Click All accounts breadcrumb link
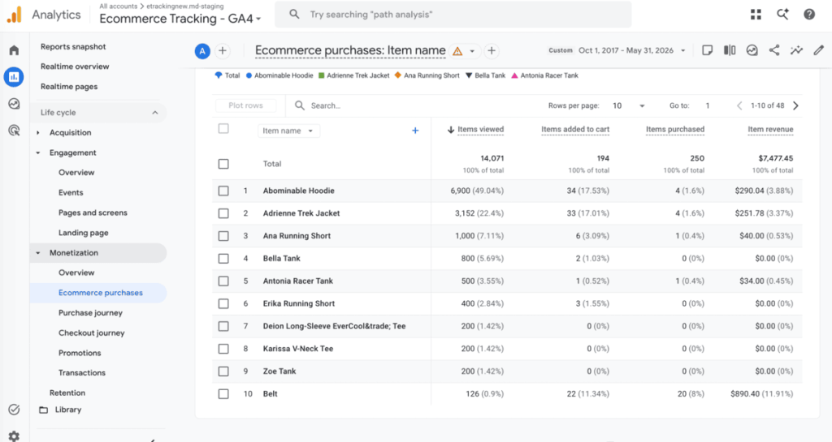The height and width of the screenshot is (442, 832). coord(118,6)
